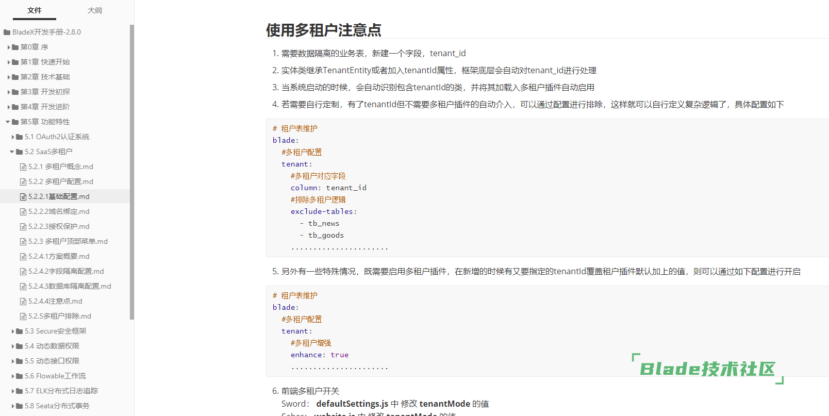The image size is (829, 416).
Task: Click folder icon of 第0章 序
Action: [15, 47]
